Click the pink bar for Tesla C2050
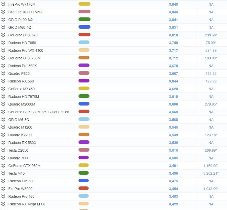 [x=84, y=150]
